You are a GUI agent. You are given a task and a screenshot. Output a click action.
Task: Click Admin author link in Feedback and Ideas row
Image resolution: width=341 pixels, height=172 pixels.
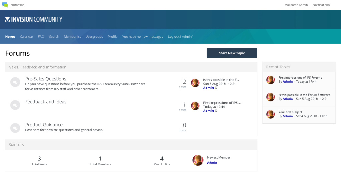[x=208, y=111]
